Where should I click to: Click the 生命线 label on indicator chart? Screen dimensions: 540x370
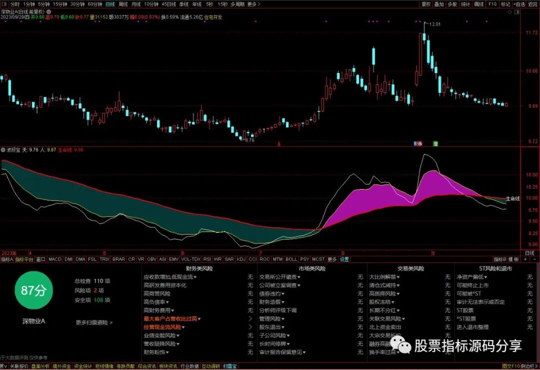pyautogui.click(x=512, y=199)
